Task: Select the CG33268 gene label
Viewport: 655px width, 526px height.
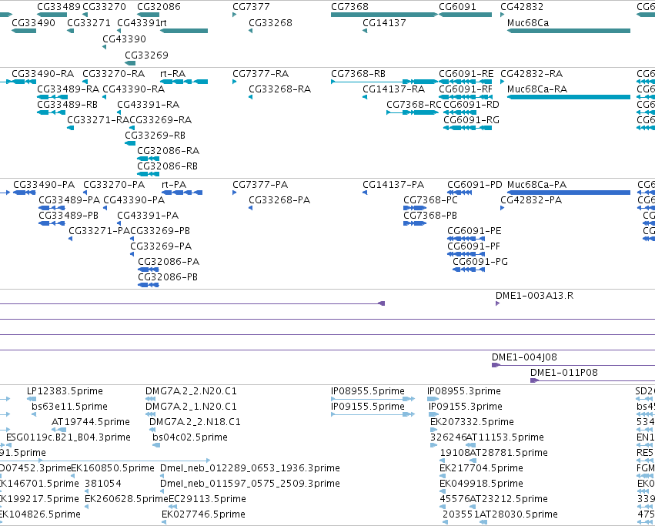Action: click(x=270, y=22)
